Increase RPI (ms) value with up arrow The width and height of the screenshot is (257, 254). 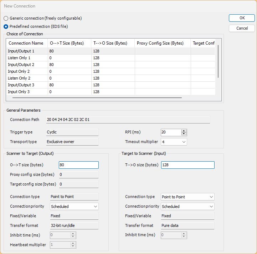[184, 131]
